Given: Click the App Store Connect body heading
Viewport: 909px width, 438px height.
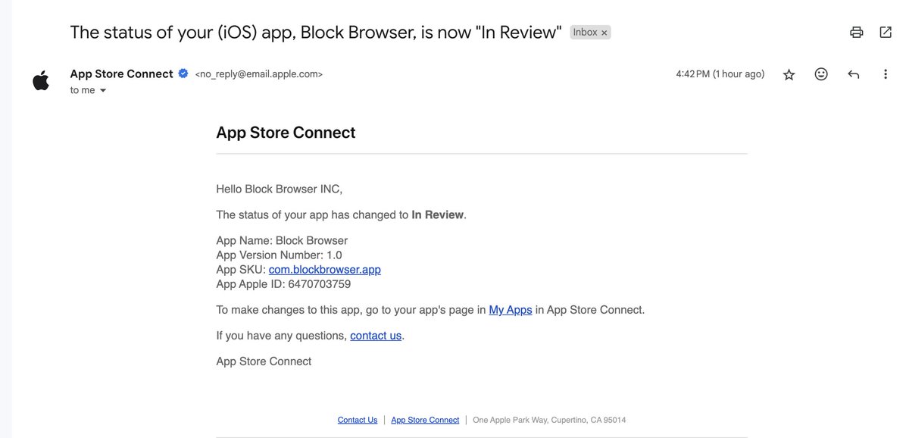Looking at the screenshot, I should (286, 133).
